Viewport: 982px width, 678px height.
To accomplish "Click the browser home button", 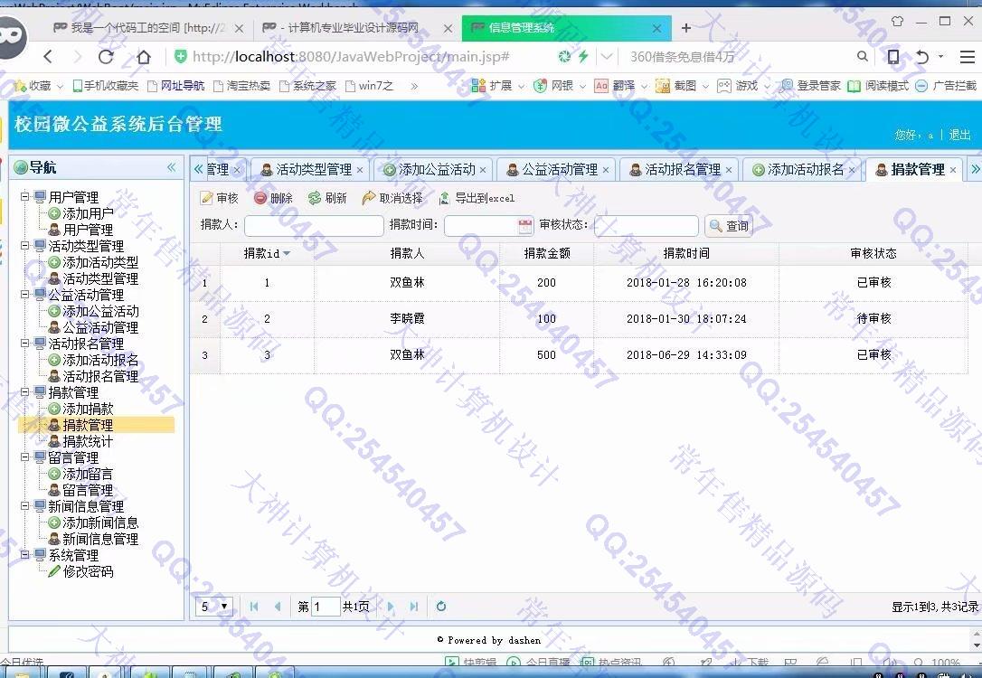I will (x=144, y=57).
